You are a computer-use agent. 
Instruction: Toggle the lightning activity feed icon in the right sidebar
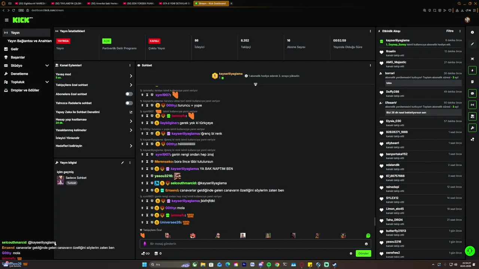click(x=472, y=70)
